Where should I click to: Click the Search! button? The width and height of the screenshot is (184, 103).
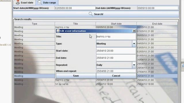(96, 14)
